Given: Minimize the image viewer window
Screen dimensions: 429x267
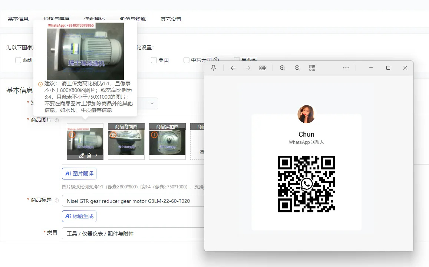Looking at the screenshot, I should point(371,68).
